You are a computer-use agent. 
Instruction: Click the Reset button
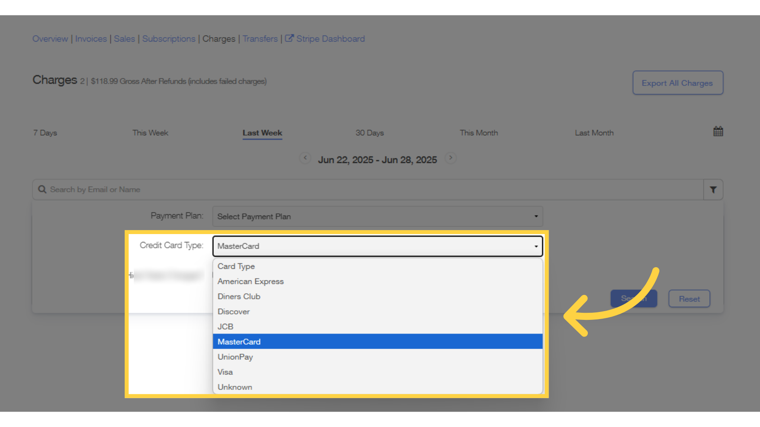[x=689, y=299]
